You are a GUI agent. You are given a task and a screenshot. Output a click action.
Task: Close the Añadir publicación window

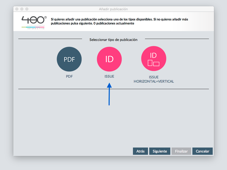coord(17,9)
